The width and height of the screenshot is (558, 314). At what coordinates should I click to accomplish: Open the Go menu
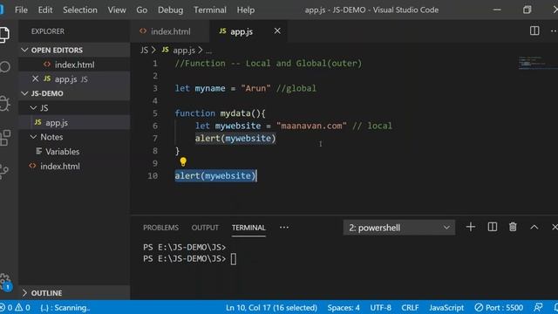pyautogui.click(x=141, y=10)
